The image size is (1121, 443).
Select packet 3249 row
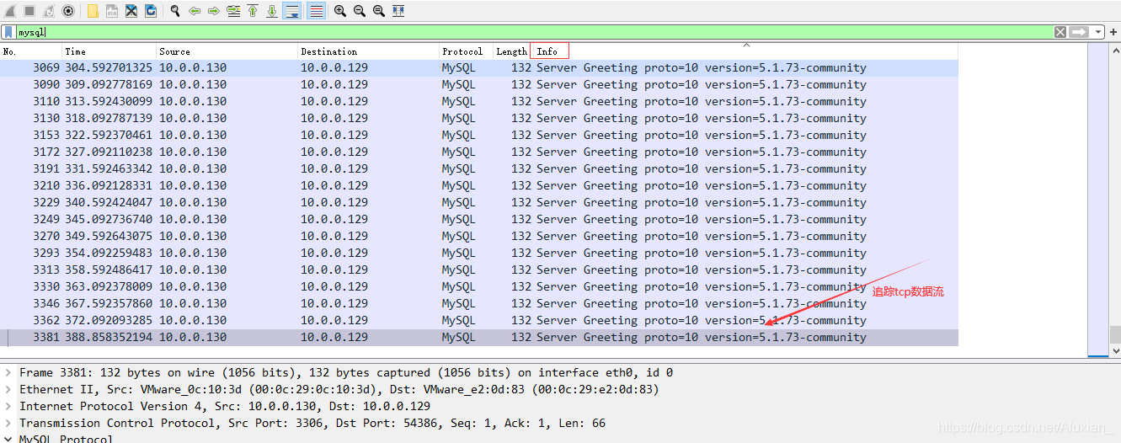479,220
